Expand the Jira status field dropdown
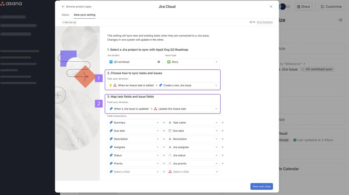This screenshot has height=195, width=349. coord(216,155)
